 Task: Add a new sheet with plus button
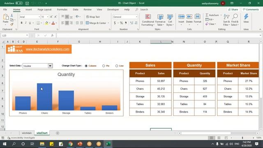[x=58, y=133]
